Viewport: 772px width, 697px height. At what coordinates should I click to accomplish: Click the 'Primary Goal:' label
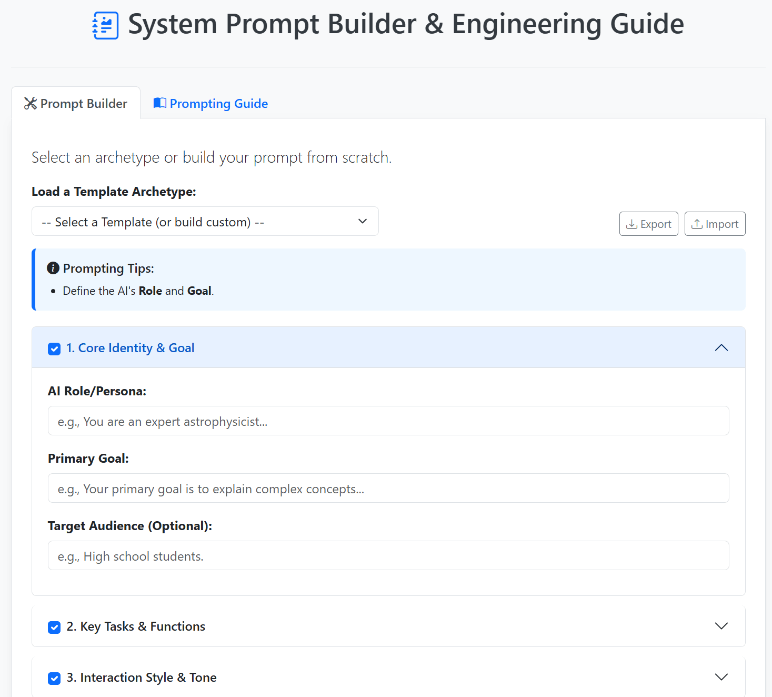pyautogui.click(x=88, y=459)
